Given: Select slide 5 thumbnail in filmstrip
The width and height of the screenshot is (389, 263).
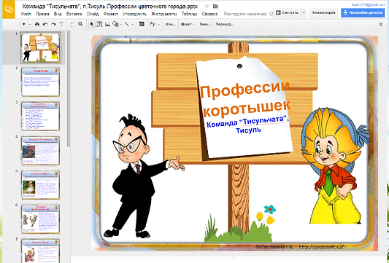Looking at the screenshot, I should (x=40, y=185).
